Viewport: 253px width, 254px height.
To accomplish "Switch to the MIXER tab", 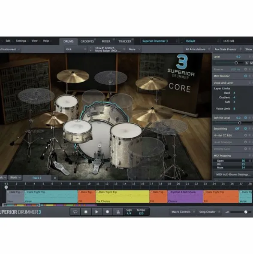I will point(106,41).
